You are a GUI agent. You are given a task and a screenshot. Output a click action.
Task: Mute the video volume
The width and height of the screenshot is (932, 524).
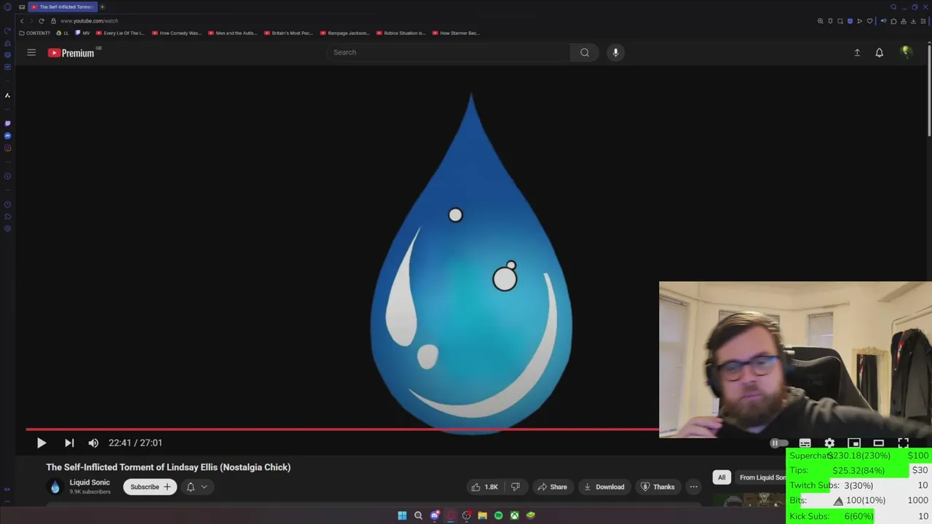(93, 442)
